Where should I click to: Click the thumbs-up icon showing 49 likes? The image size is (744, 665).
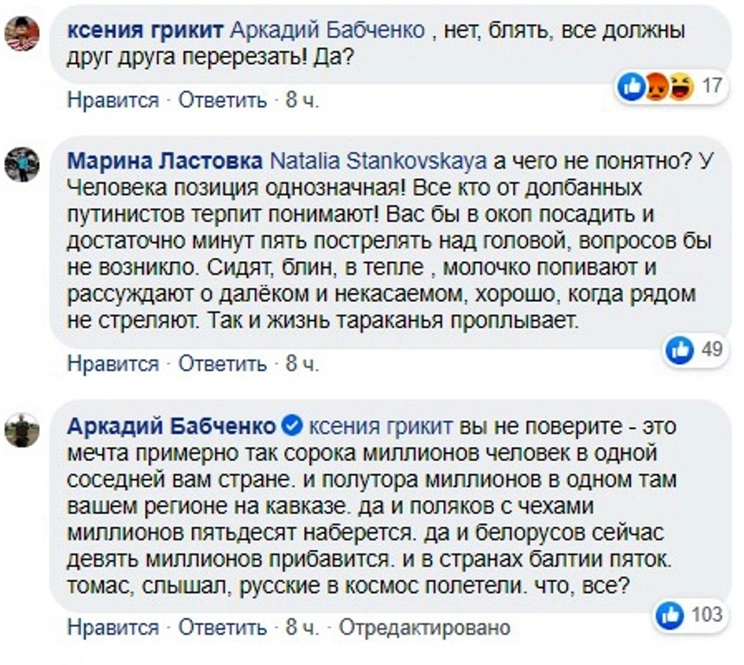680,350
